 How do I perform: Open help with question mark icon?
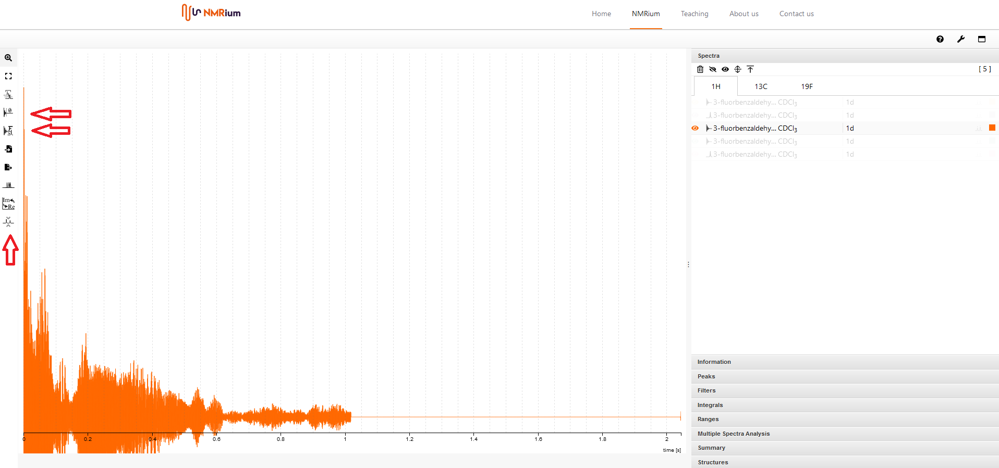[x=940, y=39]
